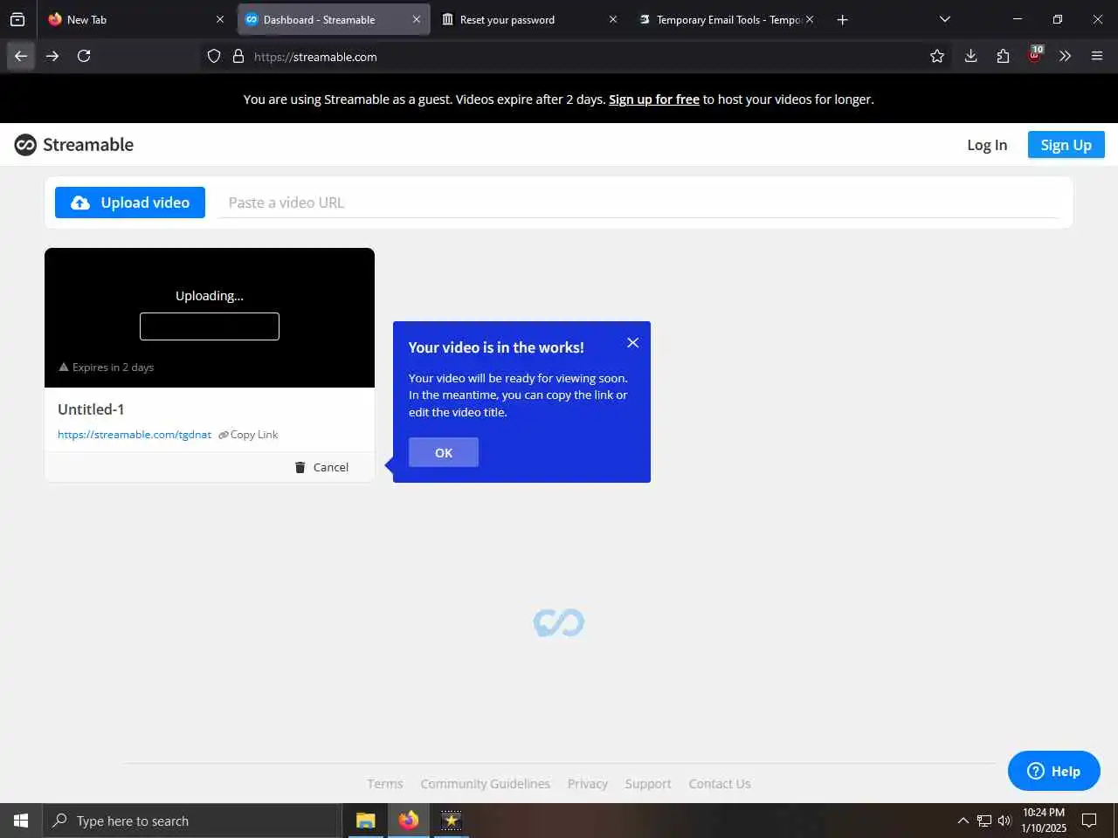
Task: Click the uploading video thumbnail
Action: click(210, 318)
